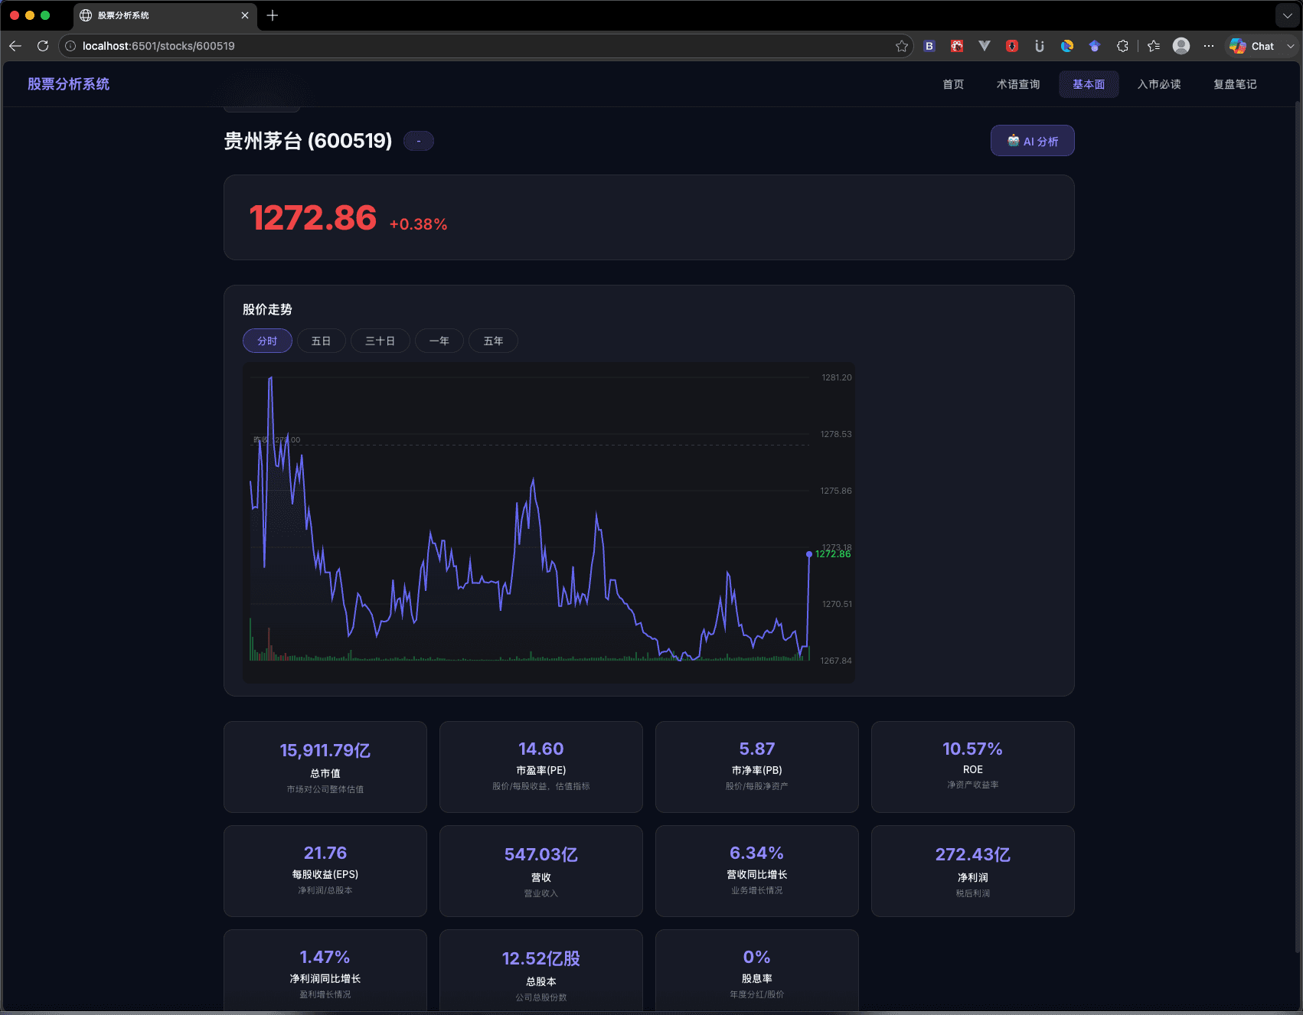Click the 净利润同比增长 label

coord(325,978)
